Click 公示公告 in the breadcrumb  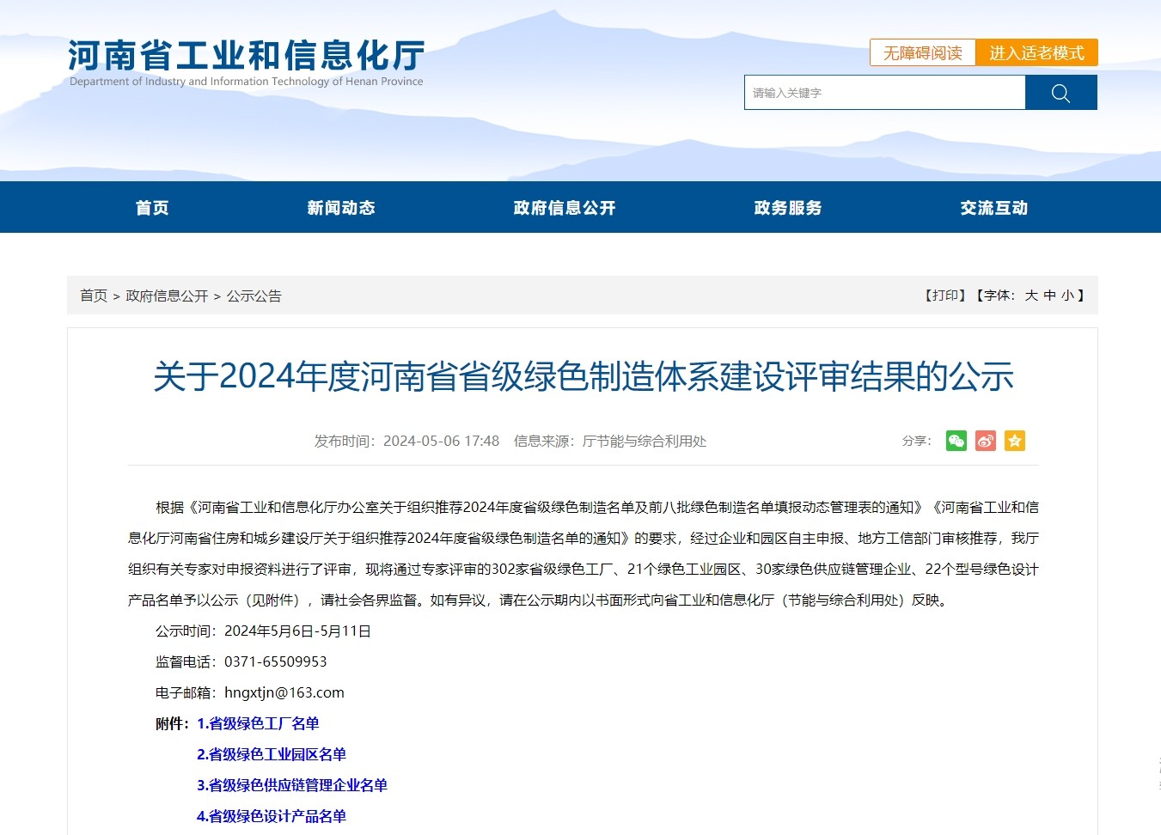pos(254,296)
